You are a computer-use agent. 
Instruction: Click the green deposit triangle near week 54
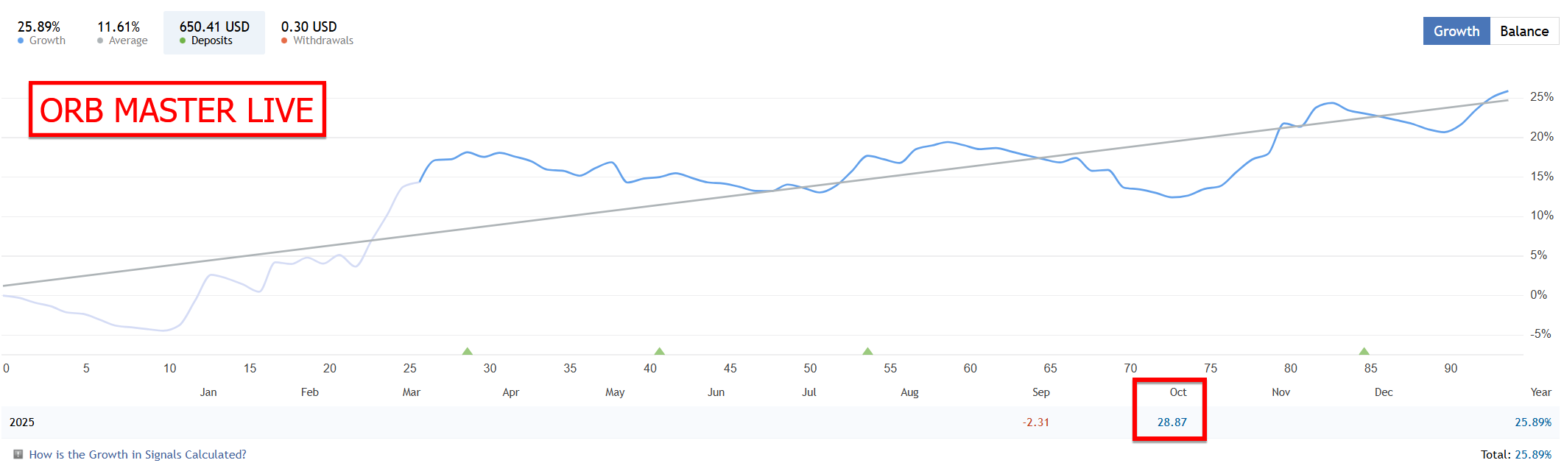(867, 351)
